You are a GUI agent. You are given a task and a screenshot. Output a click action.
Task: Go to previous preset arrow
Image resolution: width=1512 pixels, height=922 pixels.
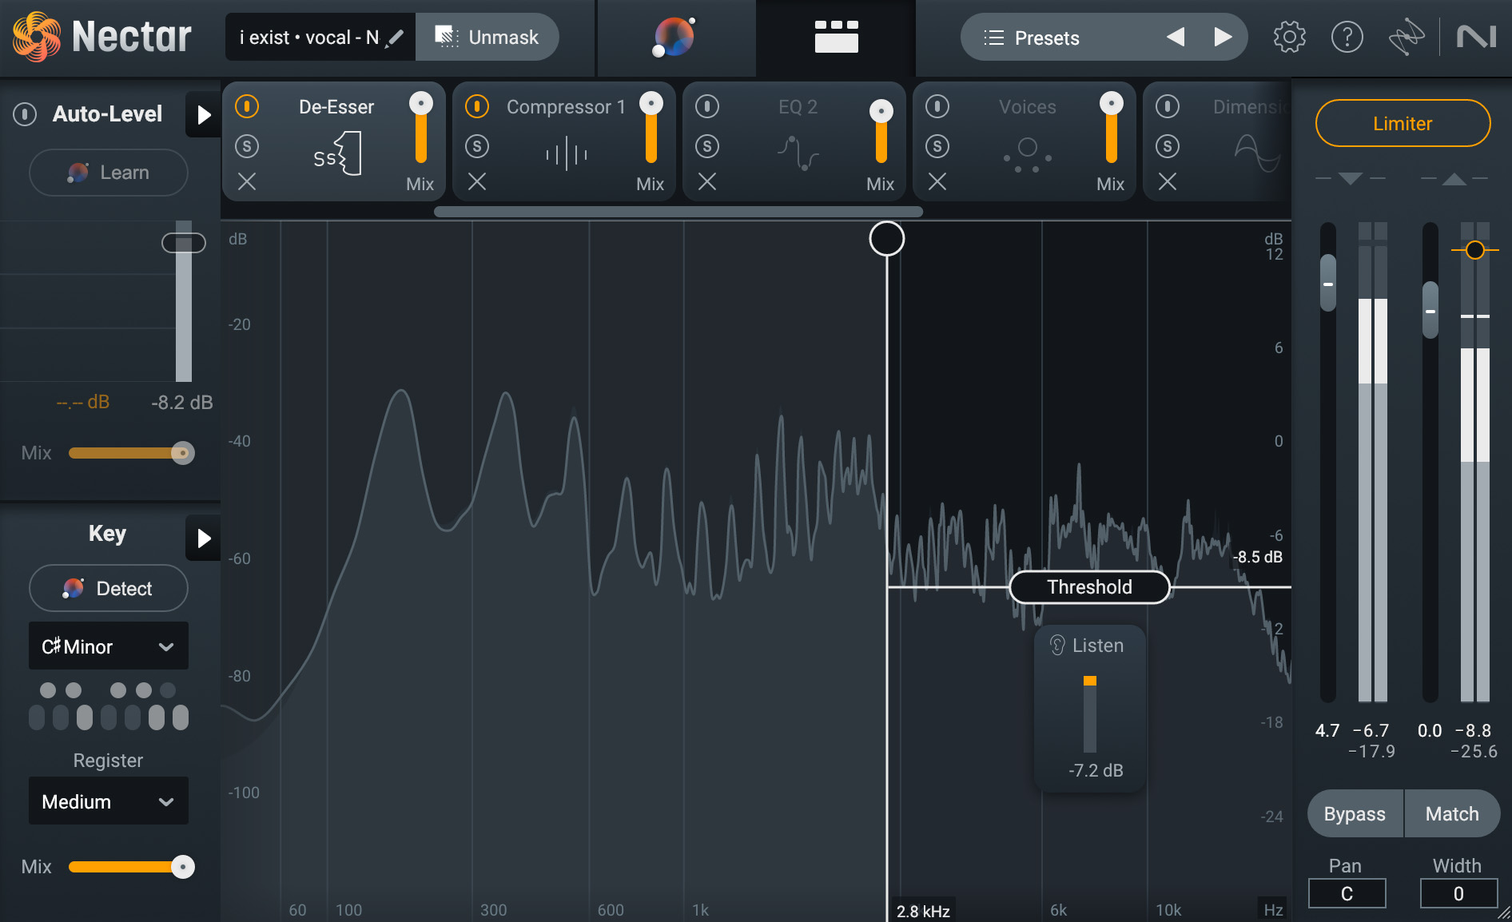(x=1175, y=37)
